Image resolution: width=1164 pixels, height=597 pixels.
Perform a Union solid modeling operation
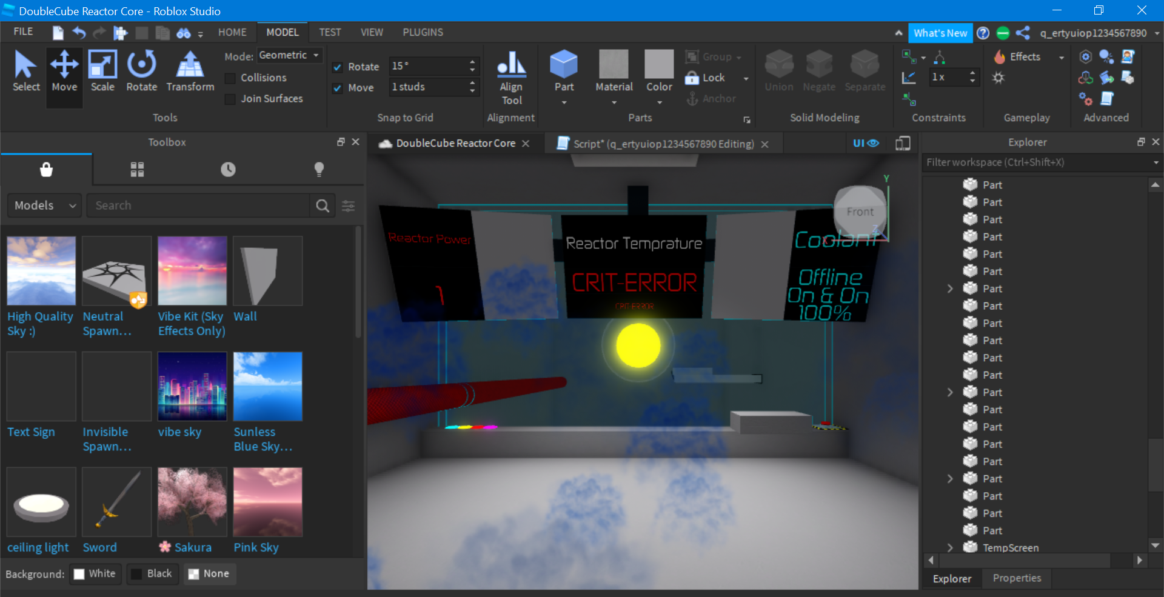[x=778, y=72]
